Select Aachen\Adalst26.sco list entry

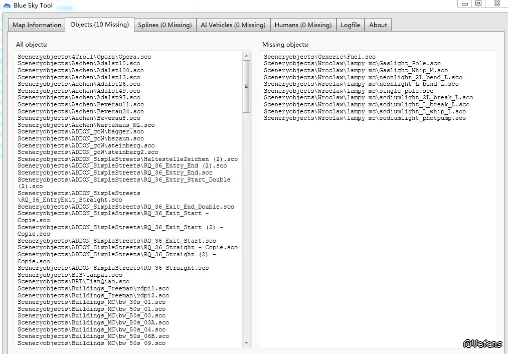pos(79,84)
